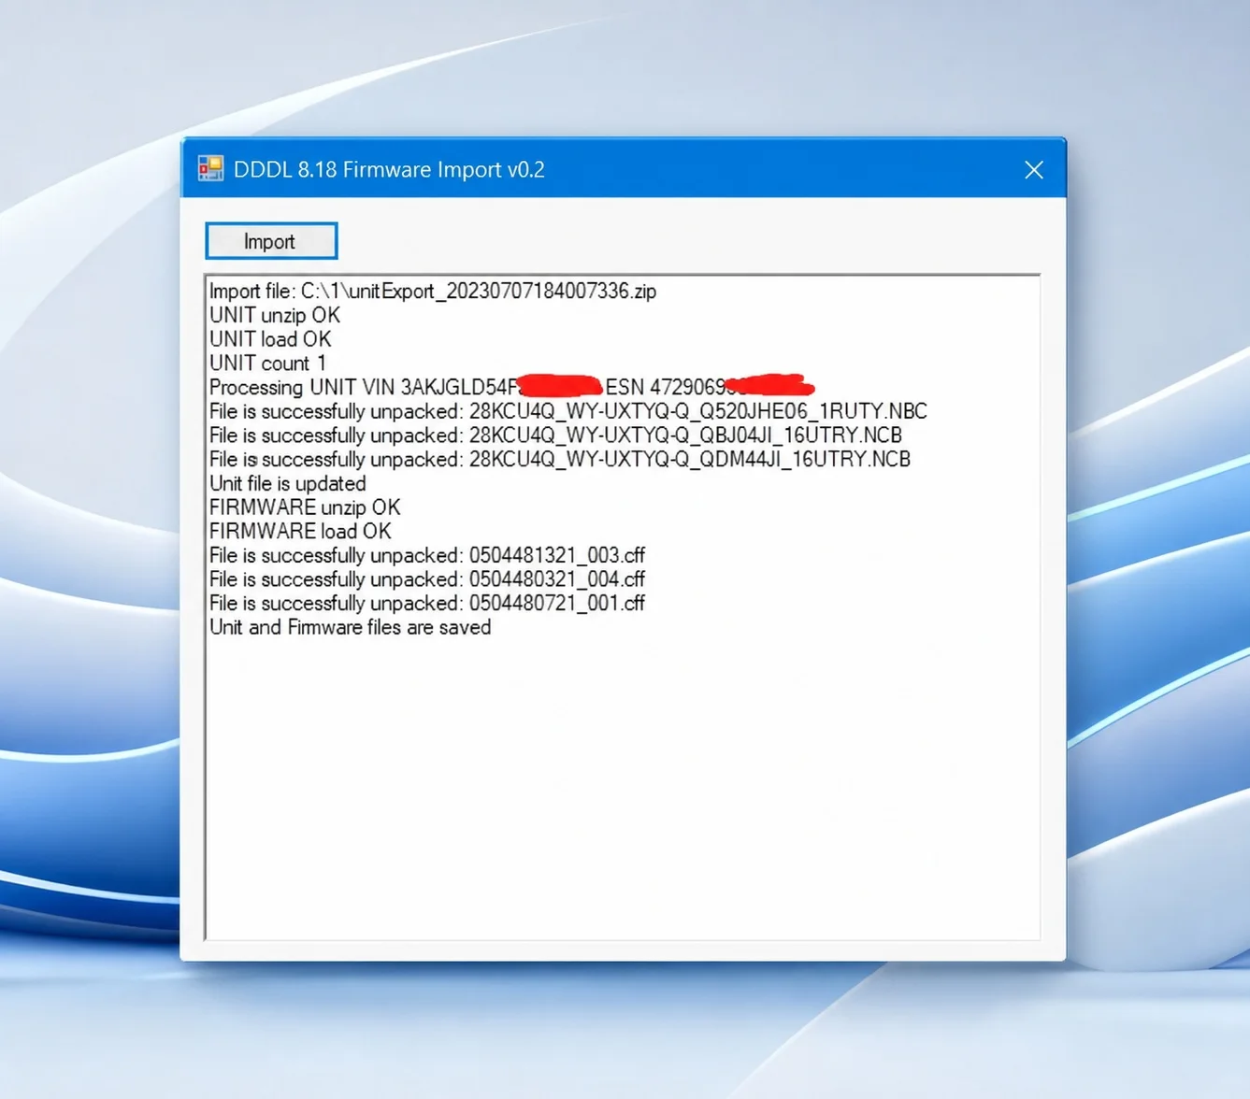Click 'Unit and Firmware files are saved'
The image size is (1250, 1099).
(351, 628)
